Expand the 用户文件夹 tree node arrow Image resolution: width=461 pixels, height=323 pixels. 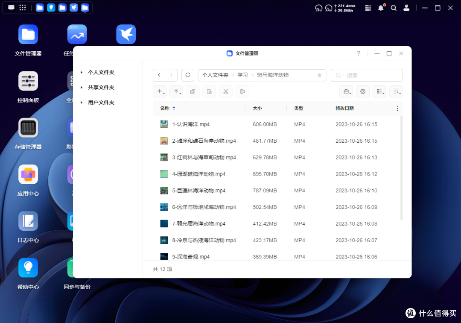click(x=82, y=103)
